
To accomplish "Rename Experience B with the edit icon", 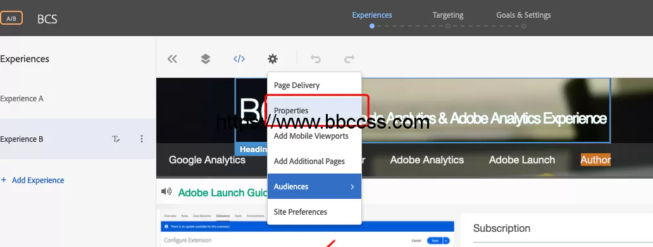I will point(116,139).
